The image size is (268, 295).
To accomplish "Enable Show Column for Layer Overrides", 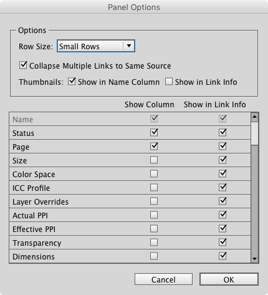I will (x=154, y=201).
